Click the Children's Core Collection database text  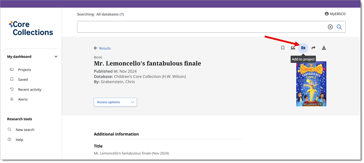coord(150,76)
